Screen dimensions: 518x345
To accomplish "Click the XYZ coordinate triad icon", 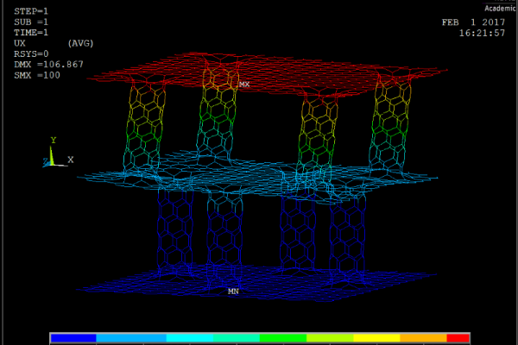I will (x=54, y=156).
